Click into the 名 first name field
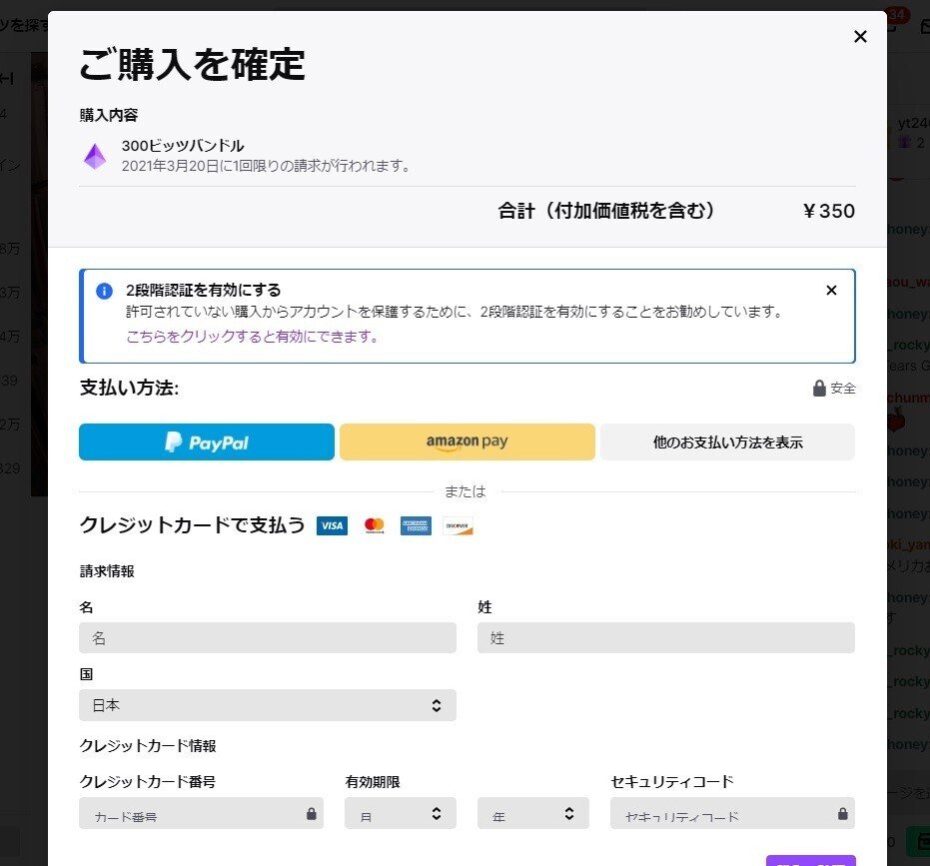The image size is (930, 866). 268,637
